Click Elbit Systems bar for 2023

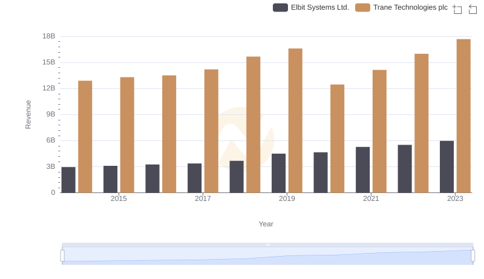[x=446, y=167]
